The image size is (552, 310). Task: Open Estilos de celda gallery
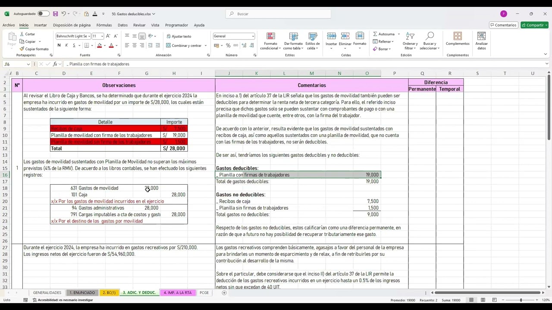pos(312,41)
